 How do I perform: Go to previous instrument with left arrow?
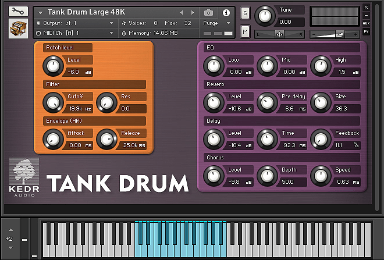pos(182,12)
